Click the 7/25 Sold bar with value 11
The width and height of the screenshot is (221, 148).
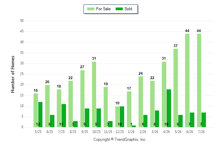(x=64, y=116)
